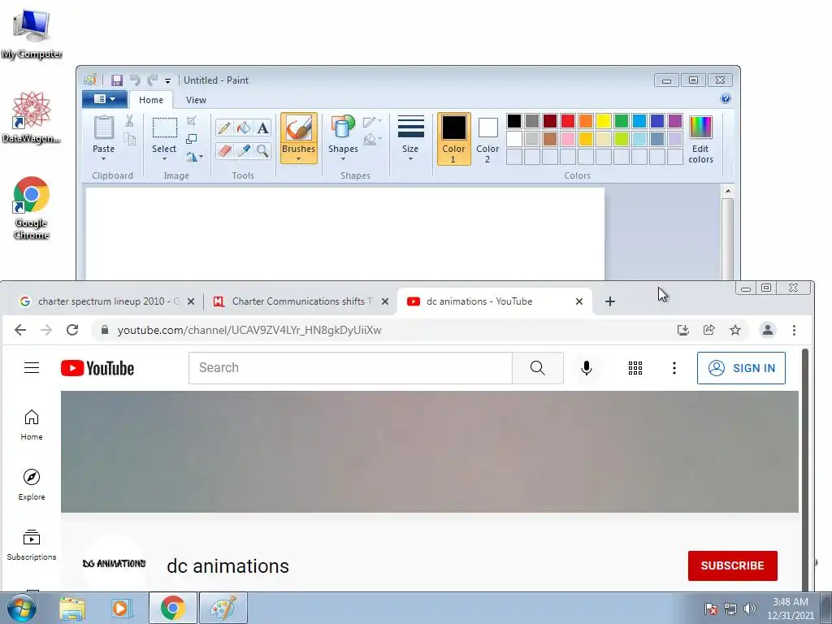Screen dimensions: 832x624
Task: Click the red SUBSCRIBE button
Action: (733, 565)
